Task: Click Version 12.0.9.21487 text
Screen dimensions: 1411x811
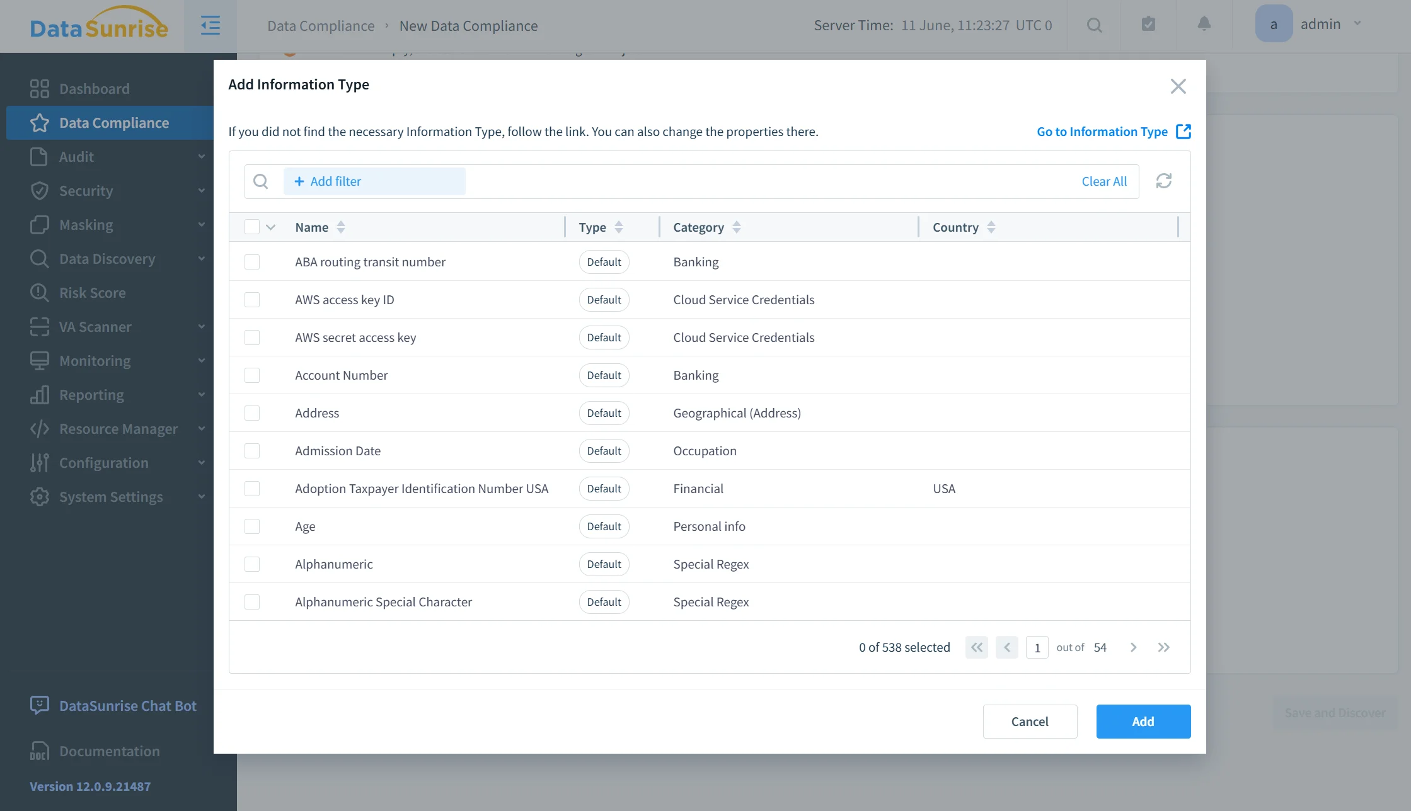Action: 90,786
